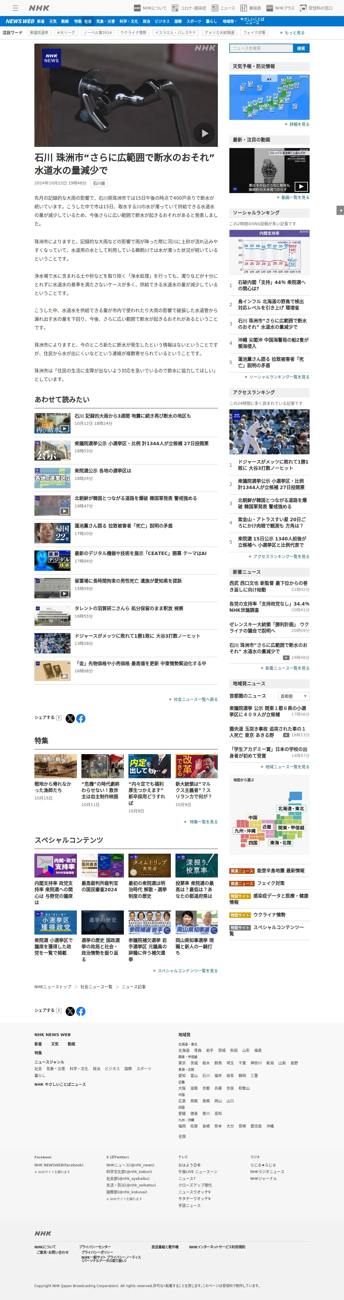Open the CEATEC article in list
This screenshot has height=1300, width=344.
141,554
